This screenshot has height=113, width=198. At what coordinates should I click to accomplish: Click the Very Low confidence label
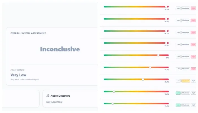[18, 75]
